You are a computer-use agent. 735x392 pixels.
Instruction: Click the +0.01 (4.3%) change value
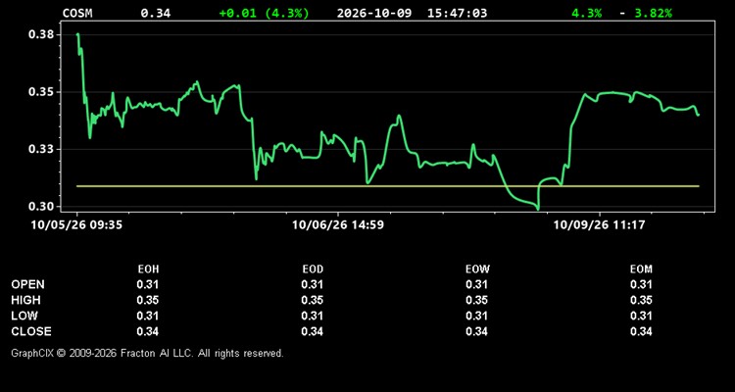(264, 13)
